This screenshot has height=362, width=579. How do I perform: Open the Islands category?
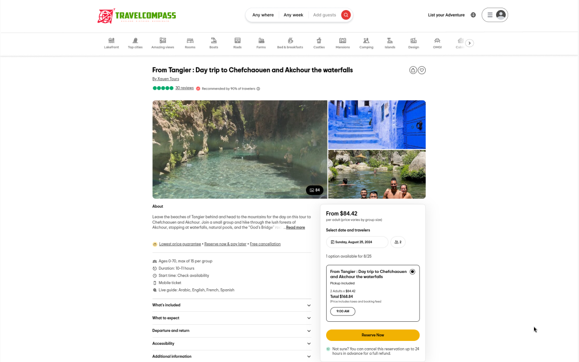(390, 43)
